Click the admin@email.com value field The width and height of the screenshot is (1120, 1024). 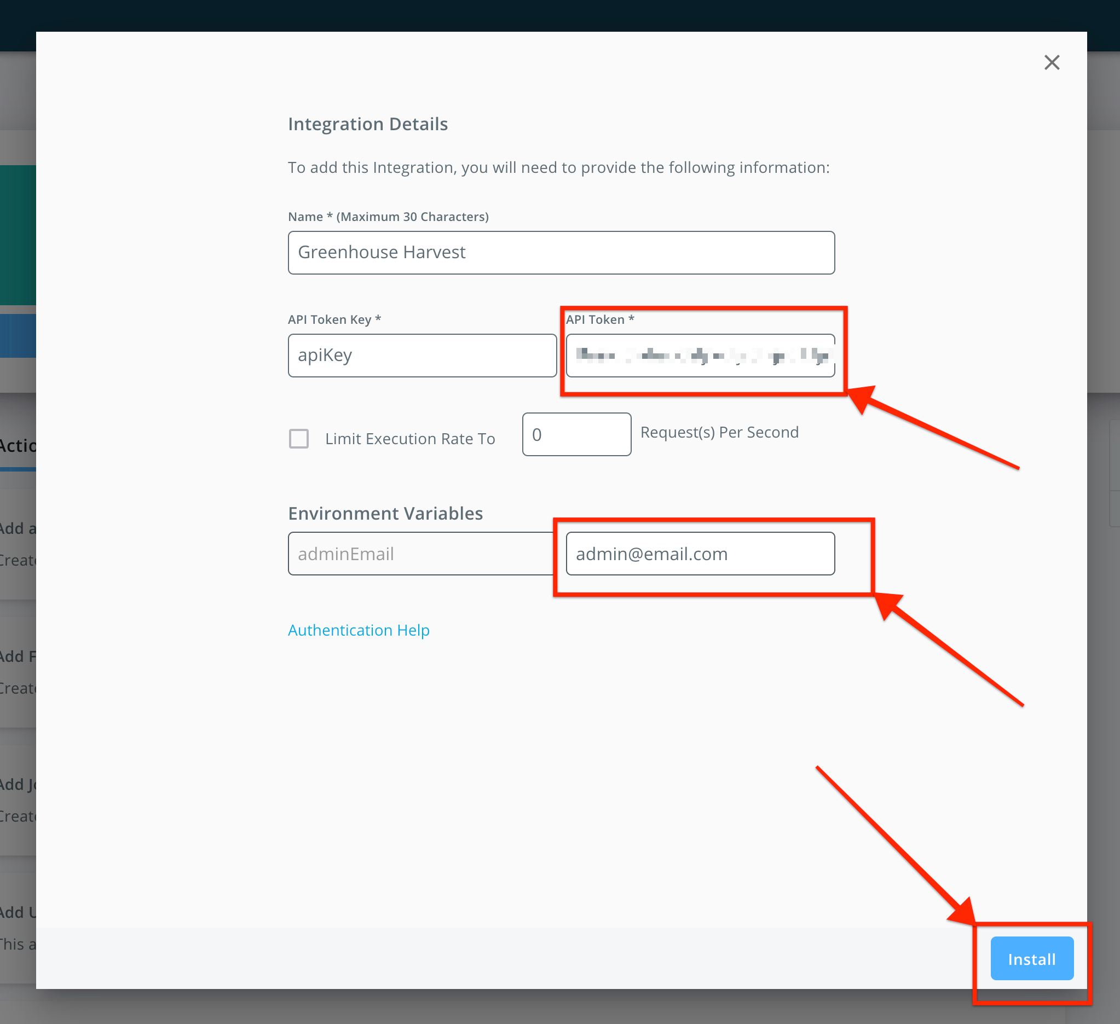point(700,554)
